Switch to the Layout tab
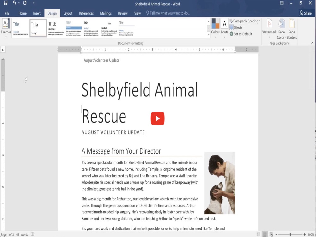 tap(68, 13)
